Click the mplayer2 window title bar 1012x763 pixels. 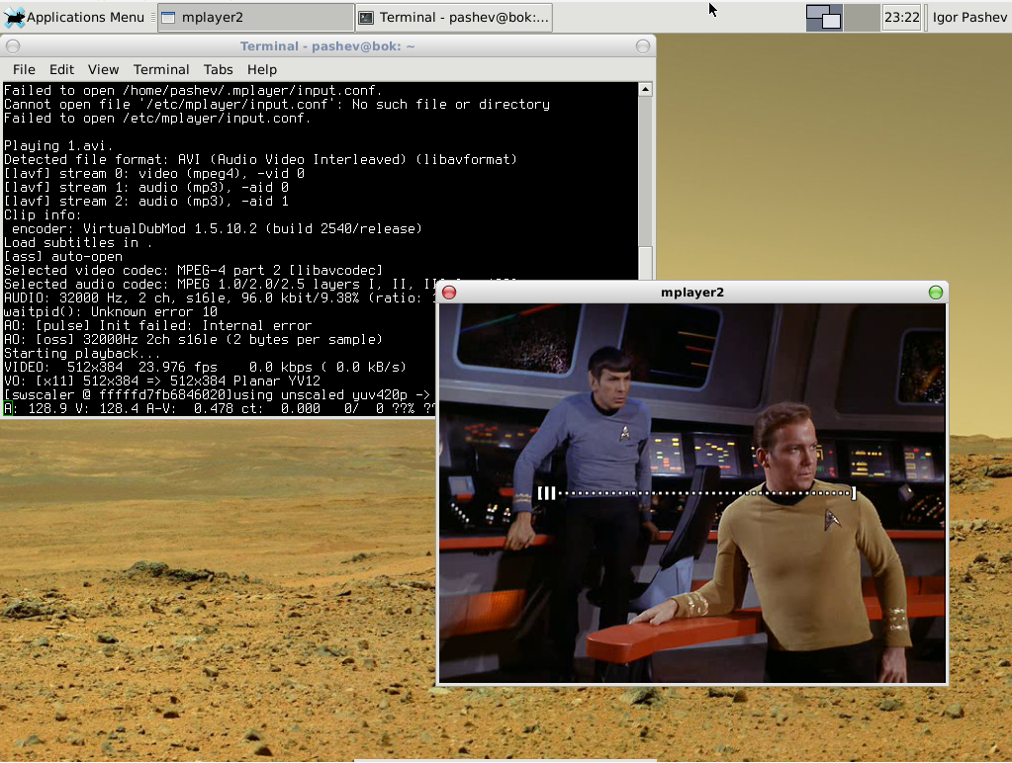691,293
